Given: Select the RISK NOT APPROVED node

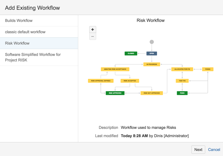Looking at the screenshot, I should coord(152,93).
